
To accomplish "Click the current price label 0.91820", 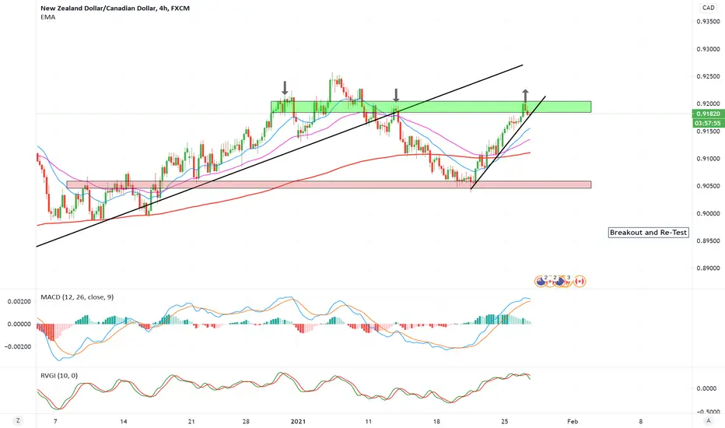I will pos(707,114).
